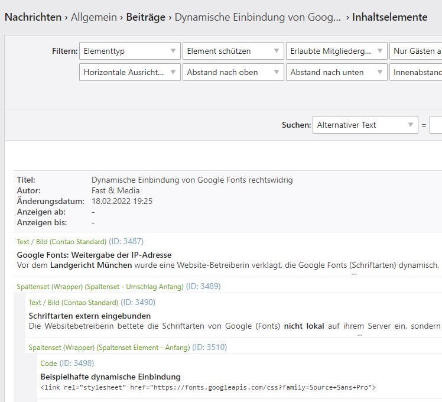Select the Text / Bild element ID 3490
Viewport: 442px width, 402px height.
click(92, 303)
